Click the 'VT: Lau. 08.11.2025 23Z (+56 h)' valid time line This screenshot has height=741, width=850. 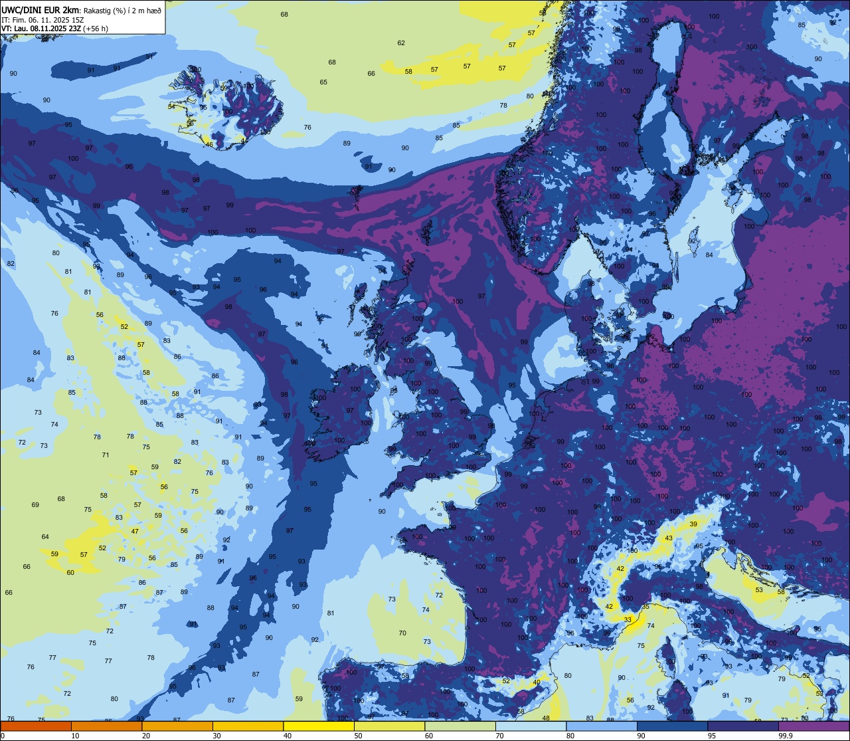point(55,29)
